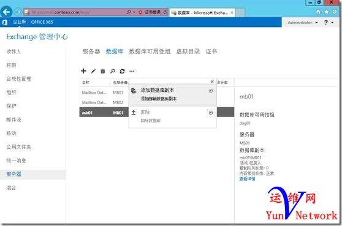Open 统一消息 in left navigation
The image size is (342, 226).
click(x=16, y=160)
